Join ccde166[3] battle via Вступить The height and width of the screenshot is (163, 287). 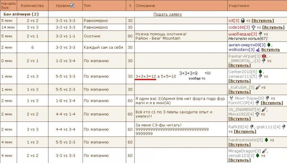(273, 27)
